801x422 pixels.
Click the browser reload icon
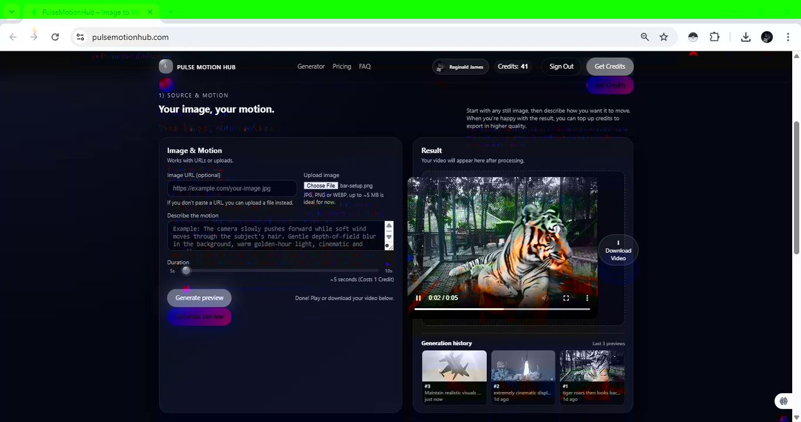(55, 37)
